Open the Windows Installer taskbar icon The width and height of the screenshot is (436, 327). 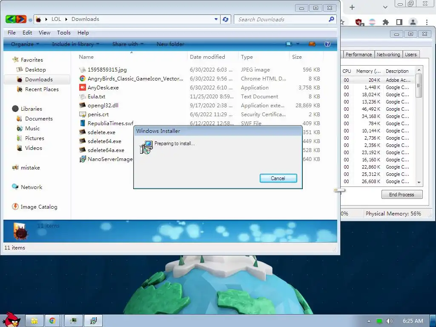pyautogui.click(x=93, y=321)
